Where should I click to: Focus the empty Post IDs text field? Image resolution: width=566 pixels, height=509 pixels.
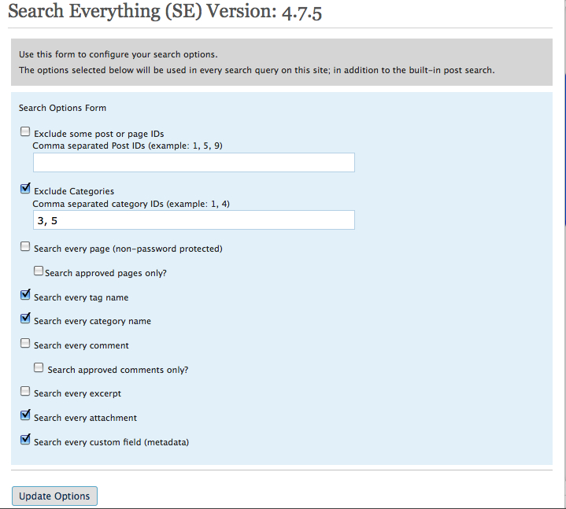[194, 162]
